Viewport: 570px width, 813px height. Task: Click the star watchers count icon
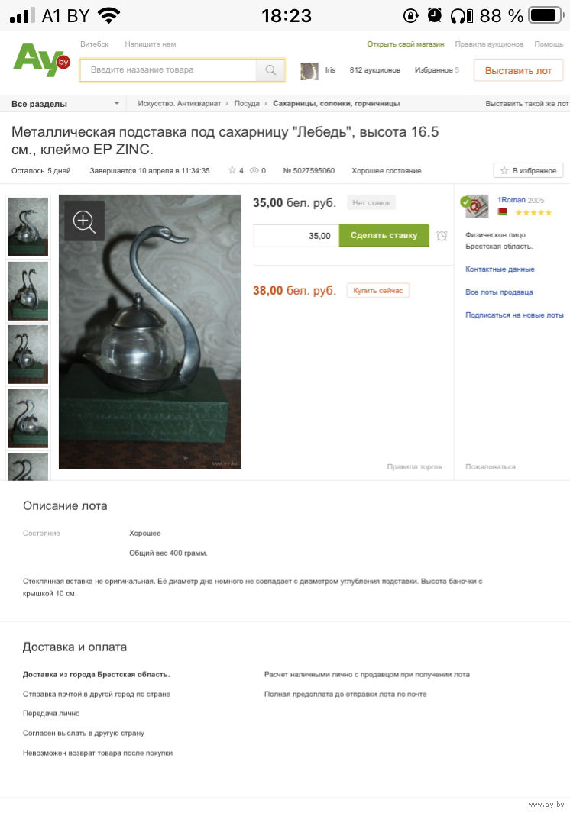[232, 170]
